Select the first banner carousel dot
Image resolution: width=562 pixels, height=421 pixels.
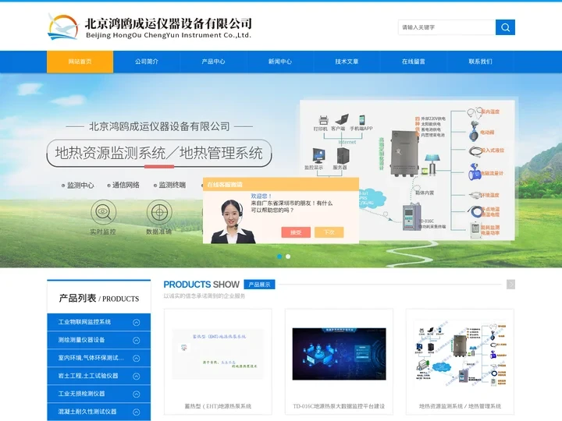tap(279, 256)
